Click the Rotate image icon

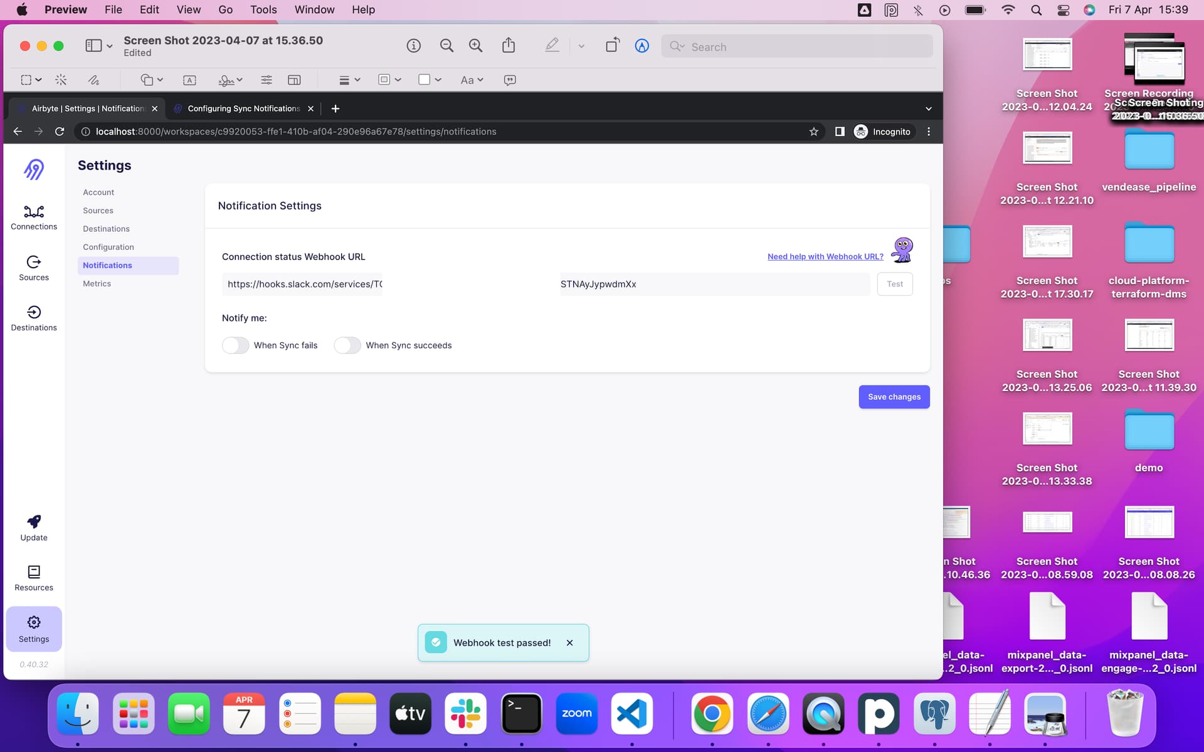pos(612,46)
